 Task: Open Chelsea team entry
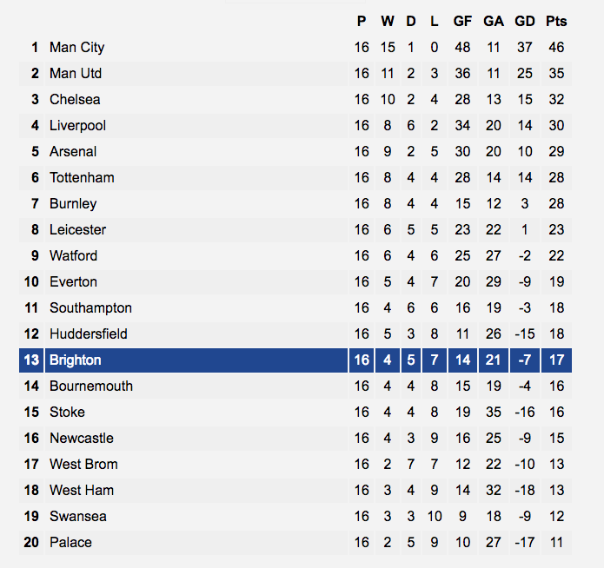click(75, 99)
